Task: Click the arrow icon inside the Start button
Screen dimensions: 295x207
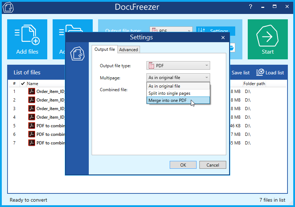Action: 267,36
